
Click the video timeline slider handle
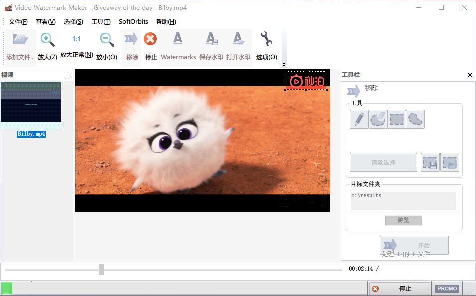[101, 269]
